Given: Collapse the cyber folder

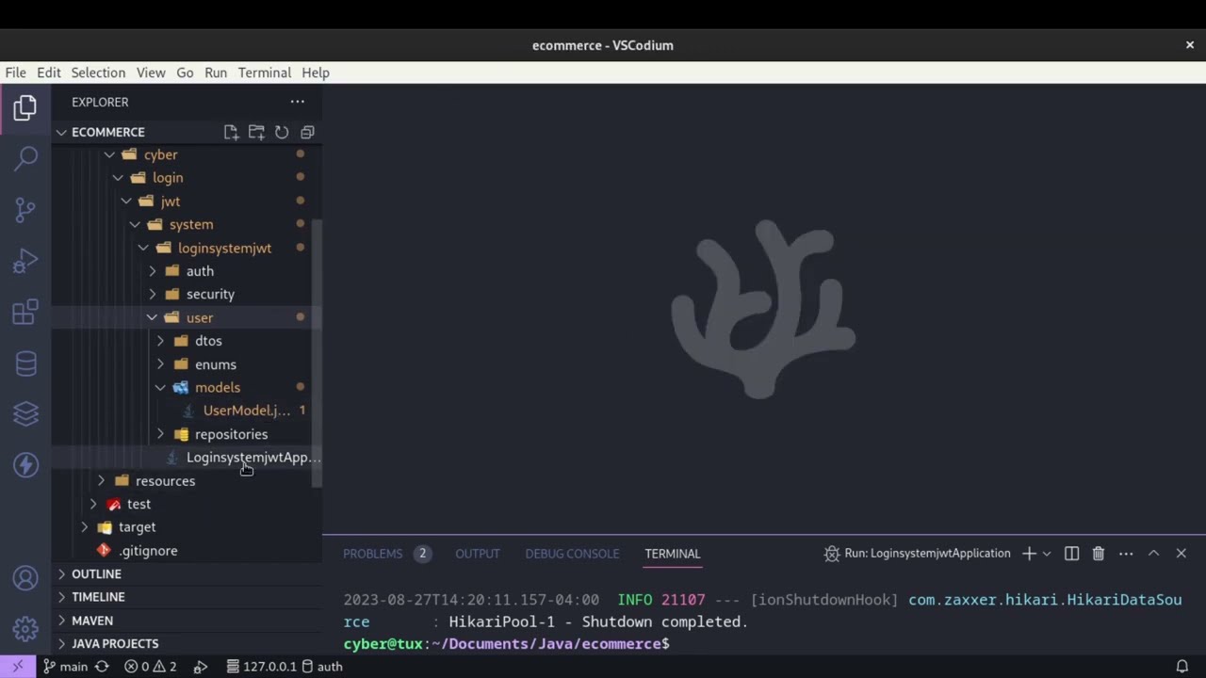Looking at the screenshot, I should (187, 154).
